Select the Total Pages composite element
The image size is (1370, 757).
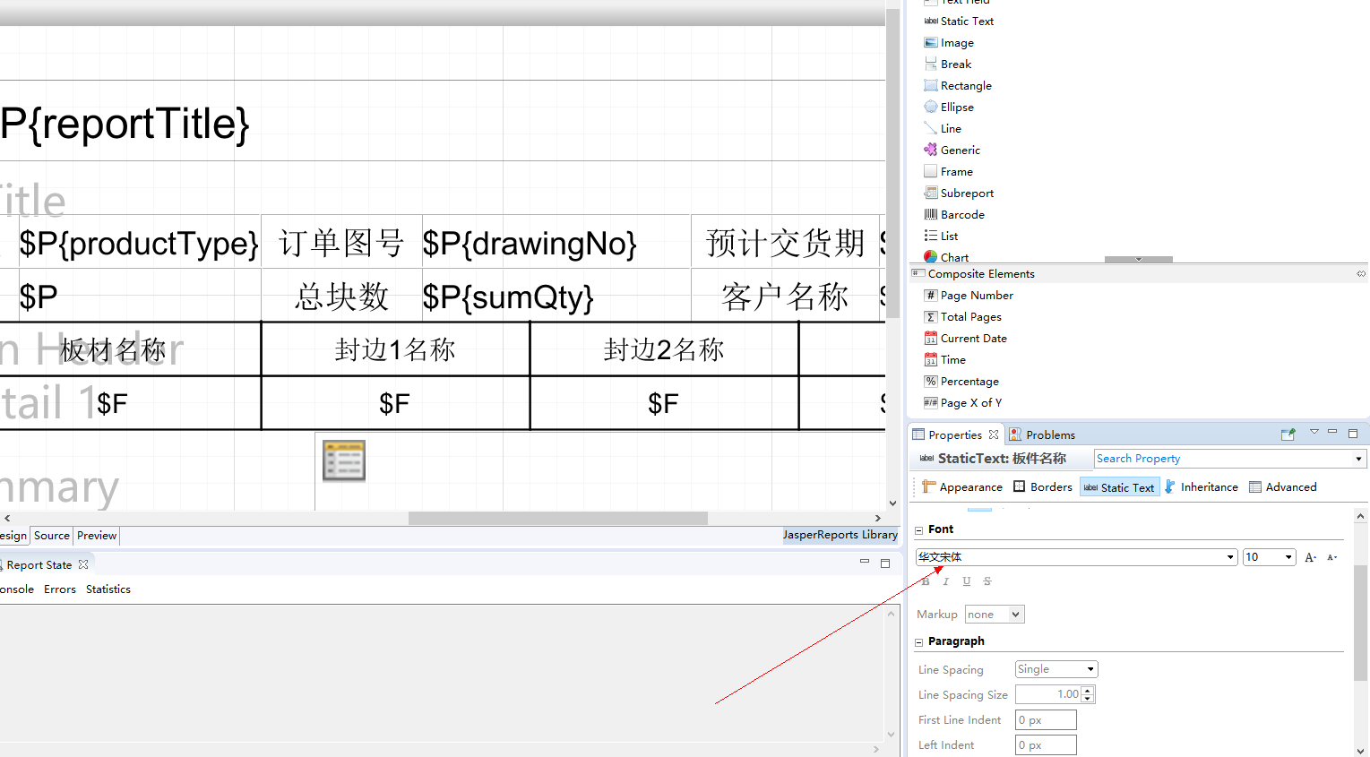coord(963,316)
